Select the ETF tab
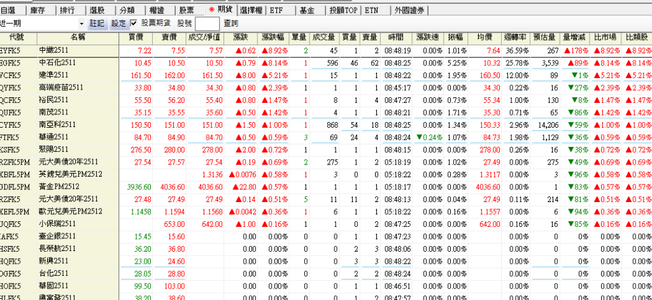Image resolution: width=652 pixels, height=300 pixels. [x=278, y=10]
